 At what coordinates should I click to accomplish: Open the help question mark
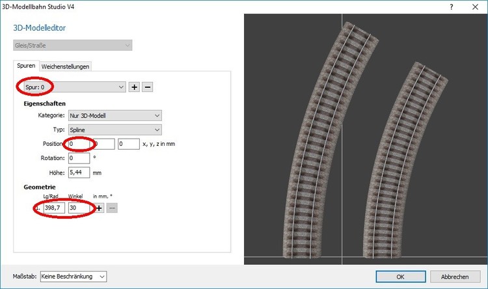click(x=452, y=7)
